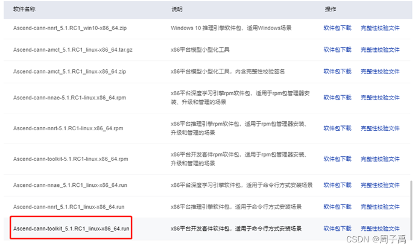The width and height of the screenshot is (415, 249).
Task: Select file name Ascend-cann-nnae_5.1.RC1_linux-x86_64.run
Action: [x=70, y=185]
